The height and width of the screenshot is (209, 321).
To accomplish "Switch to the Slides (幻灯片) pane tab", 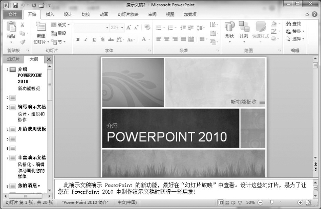I will (x=13, y=59).
